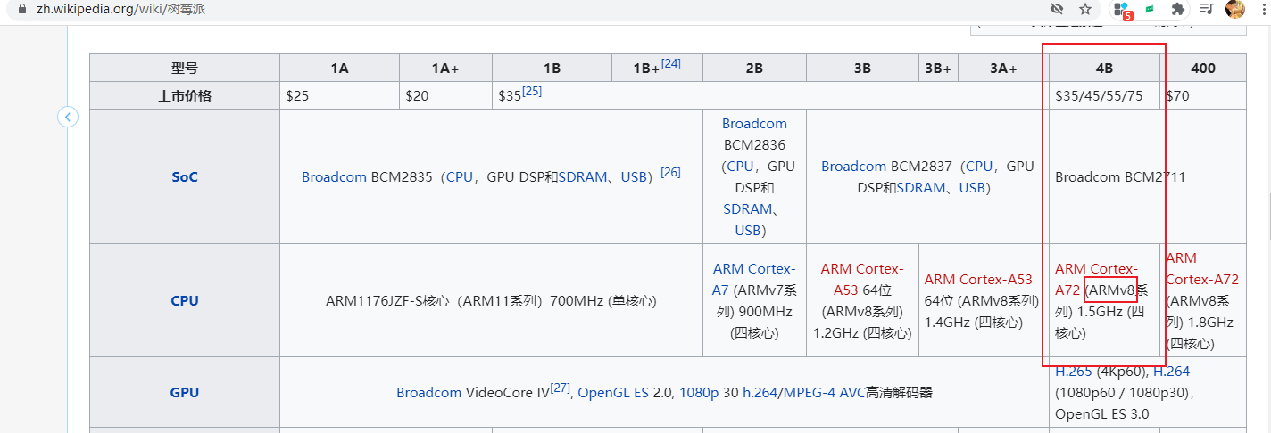1271x433 pixels.
Task: Click USB link in BCM2837 cell
Action: [971, 187]
